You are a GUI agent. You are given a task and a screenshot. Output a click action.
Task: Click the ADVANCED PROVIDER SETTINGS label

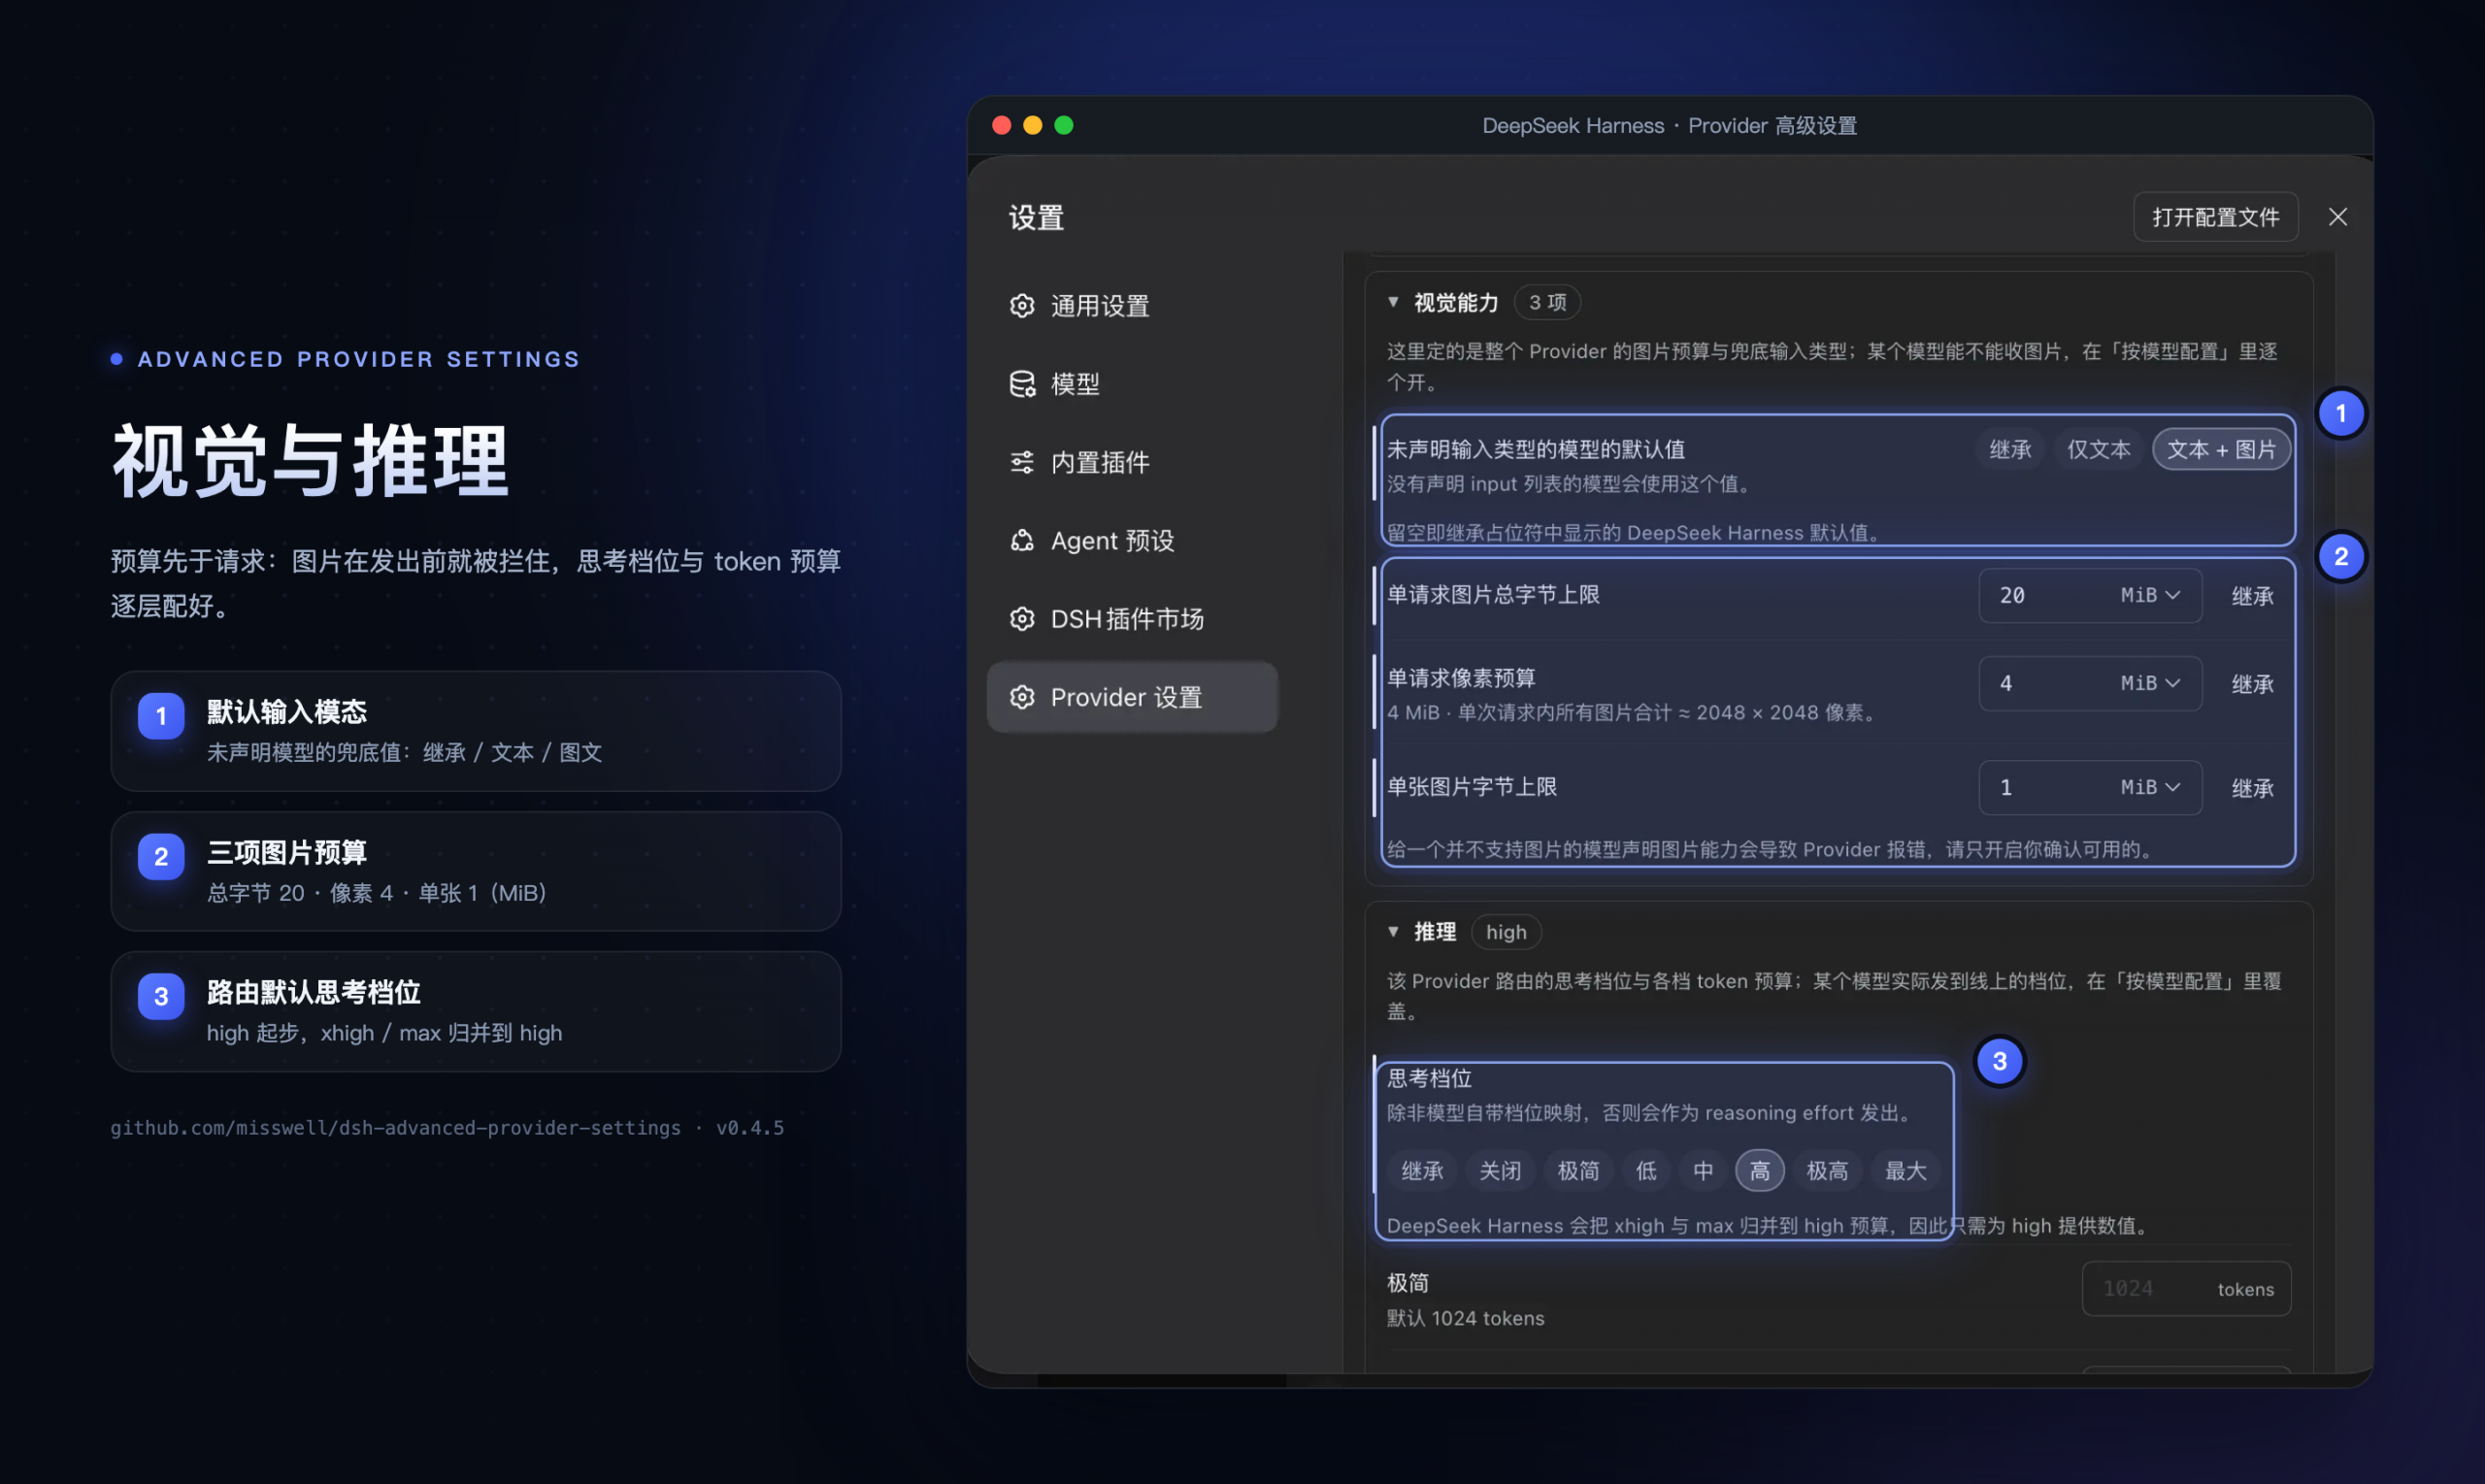pyautogui.click(x=358, y=359)
